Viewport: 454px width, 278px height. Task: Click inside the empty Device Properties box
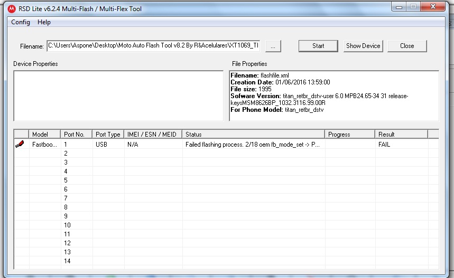(x=118, y=96)
